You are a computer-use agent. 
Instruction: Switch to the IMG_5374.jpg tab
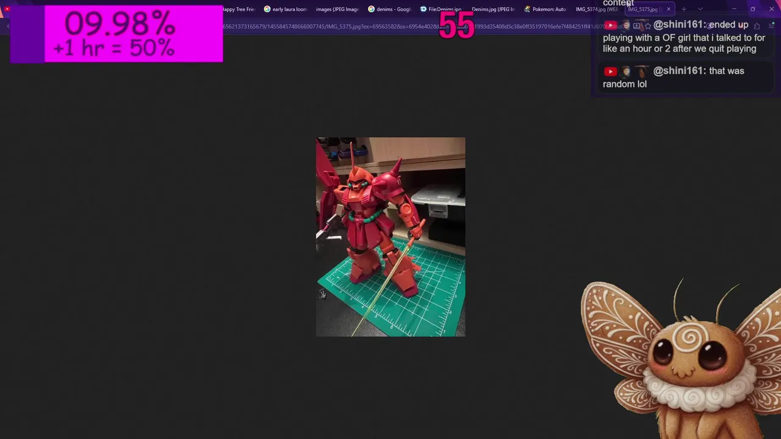(597, 9)
